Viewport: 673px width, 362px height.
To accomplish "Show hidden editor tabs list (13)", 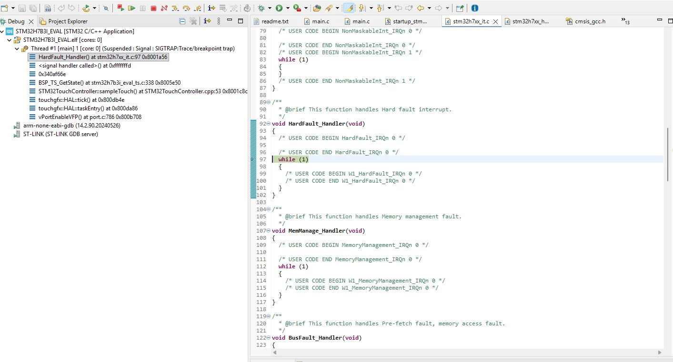I will 625,21.
